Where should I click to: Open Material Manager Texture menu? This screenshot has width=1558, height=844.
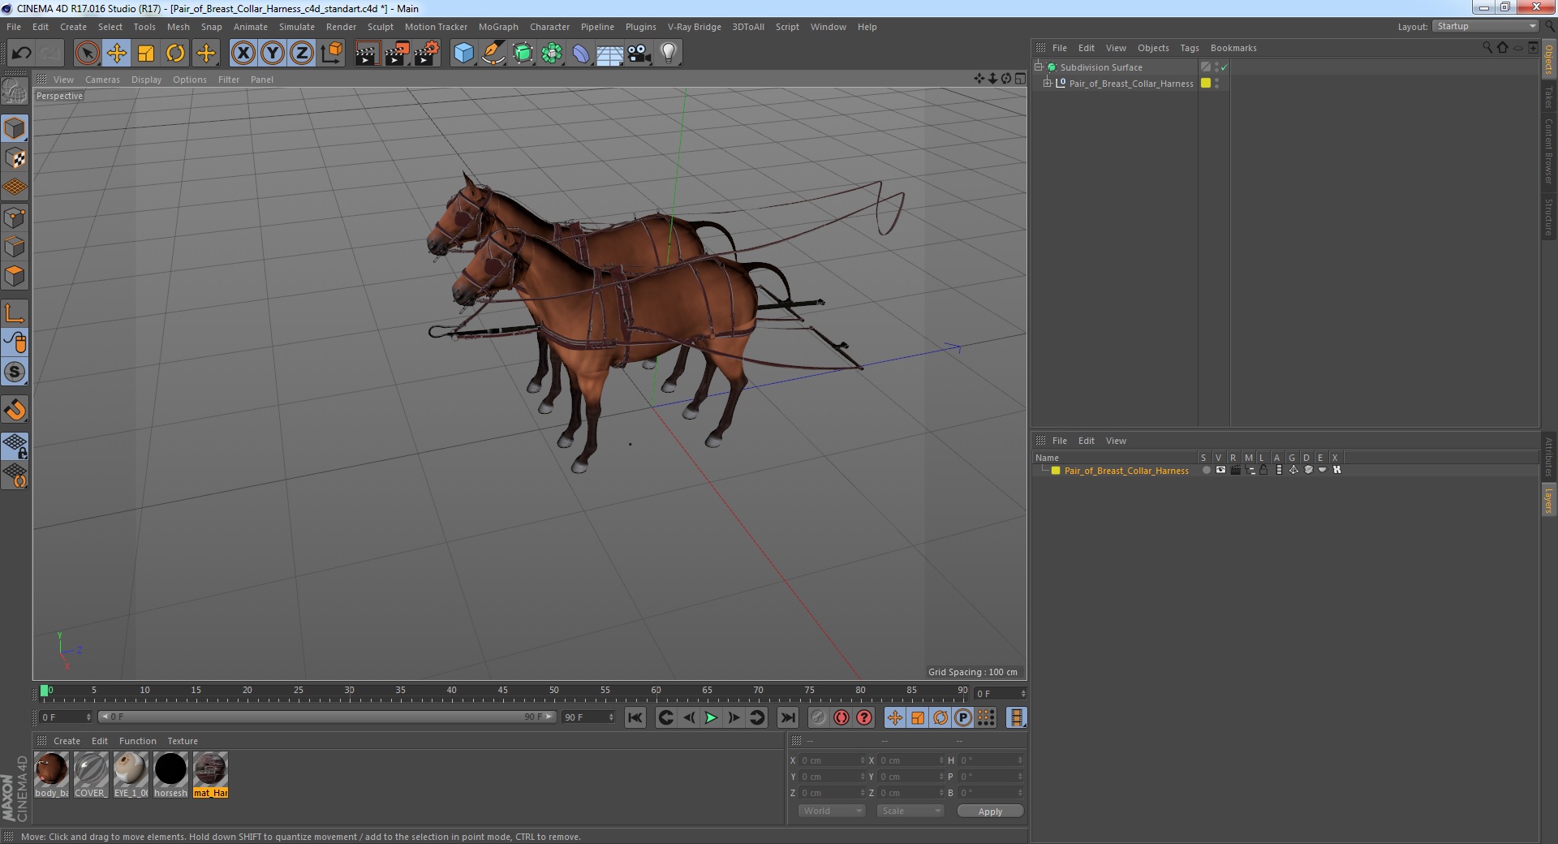[x=183, y=741]
